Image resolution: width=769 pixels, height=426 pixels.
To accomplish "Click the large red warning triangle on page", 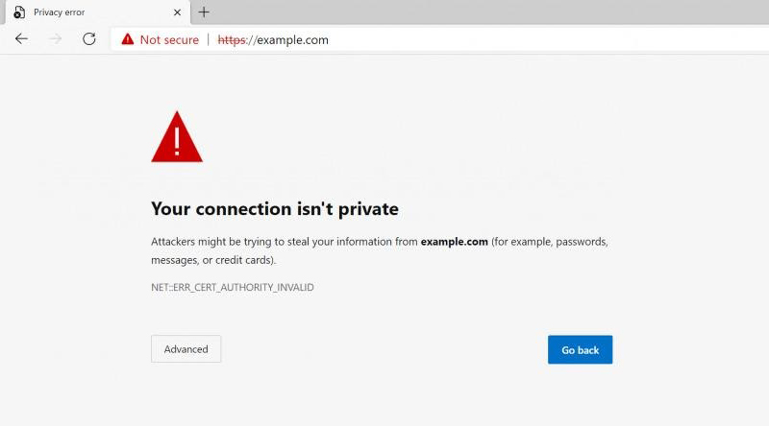I will click(x=177, y=136).
